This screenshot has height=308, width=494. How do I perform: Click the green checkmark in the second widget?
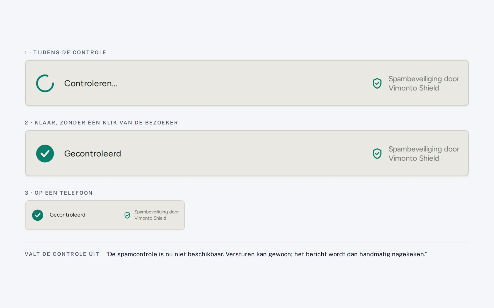click(x=45, y=154)
